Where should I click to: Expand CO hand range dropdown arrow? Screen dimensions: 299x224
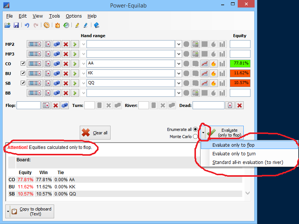click(x=179, y=63)
